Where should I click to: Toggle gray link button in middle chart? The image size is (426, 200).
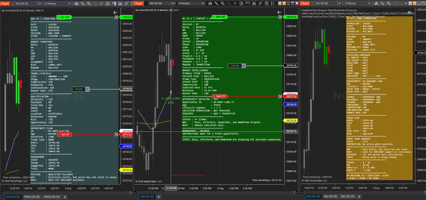pyautogui.click(x=279, y=3)
